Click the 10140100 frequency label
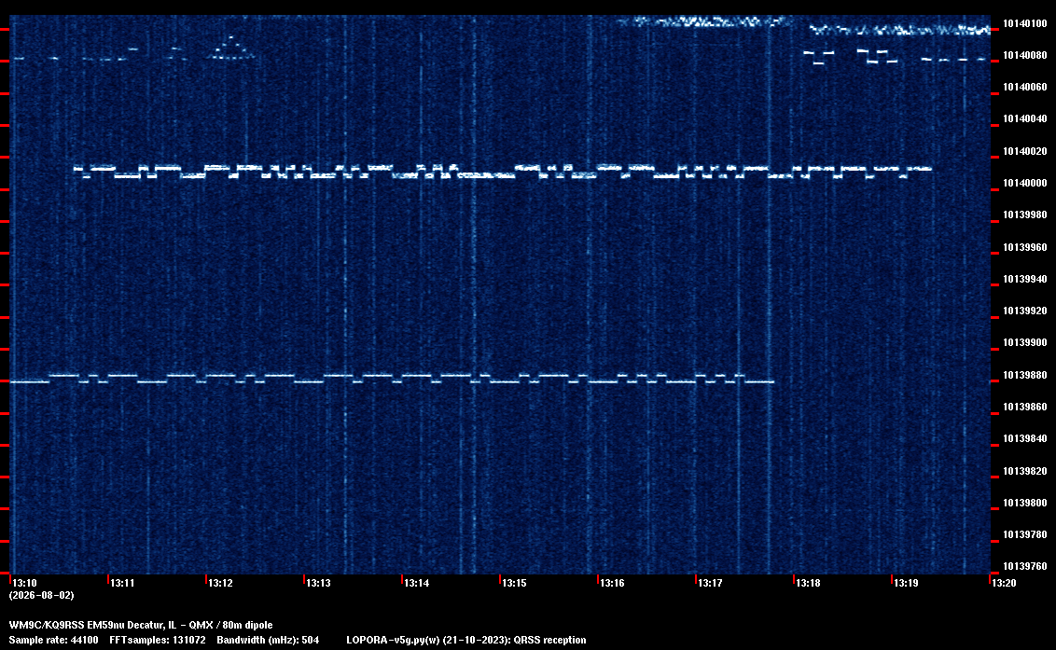 pos(1025,23)
